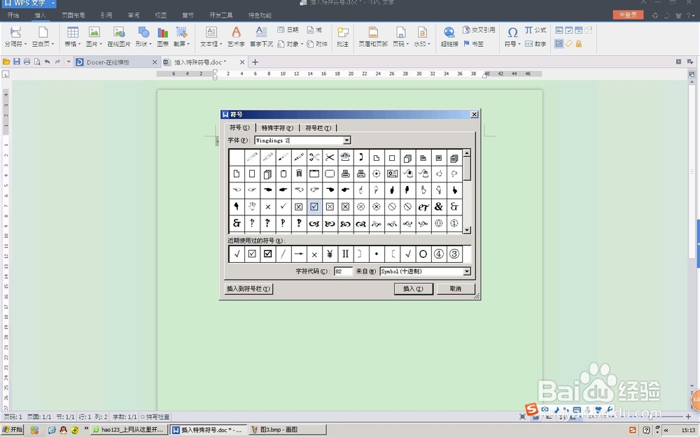This screenshot has width=700, height=437.
Task: Choose circled 3 in recent symbols
Action: tap(454, 255)
